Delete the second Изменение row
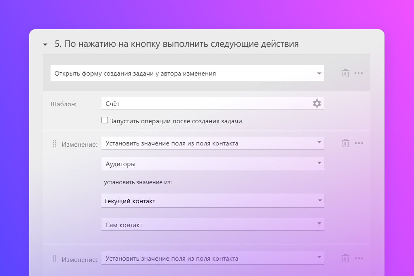The image size is (414, 276). 345,258
